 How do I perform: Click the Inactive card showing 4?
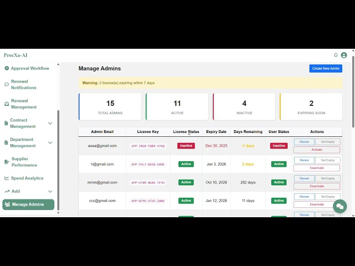pyautogui.click(x=244, y=106)
